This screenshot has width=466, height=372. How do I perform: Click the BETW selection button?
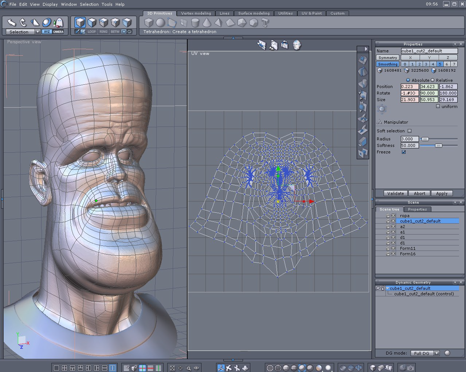(115, 32)
